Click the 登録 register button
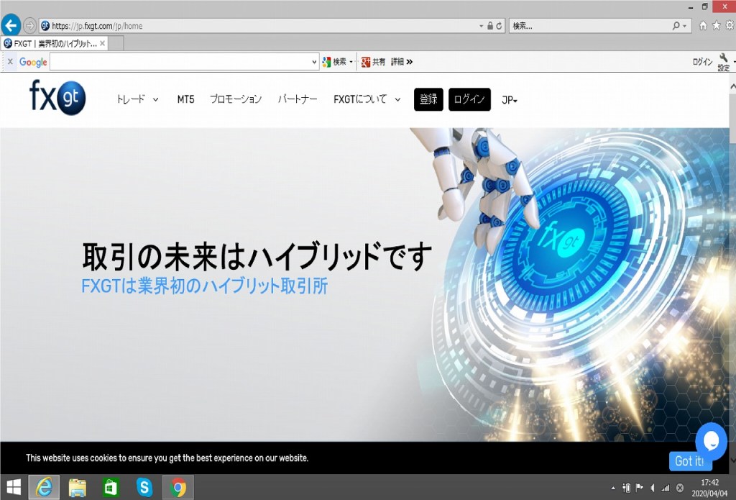This screenshot has width=736, height=500. (428, 99)
